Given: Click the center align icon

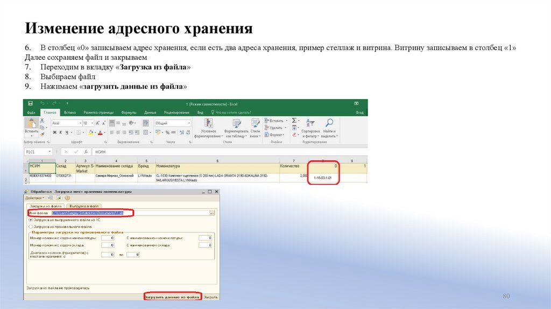Looking at the screenshot, I should [118, 132].
